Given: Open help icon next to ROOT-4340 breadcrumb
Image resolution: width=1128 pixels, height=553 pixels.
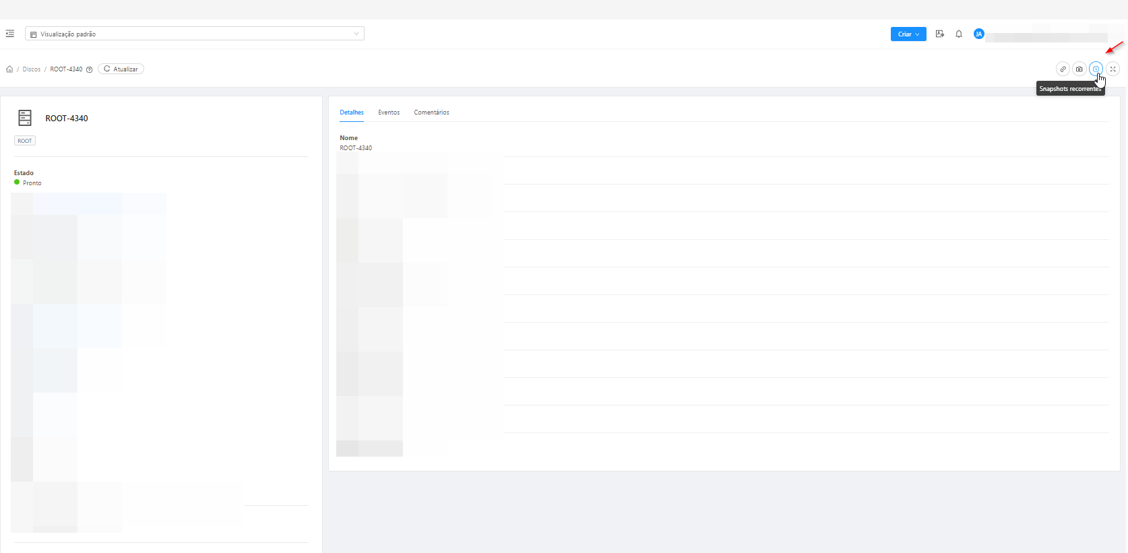Looking at the screenshot, I should click(x=89, y=69).
